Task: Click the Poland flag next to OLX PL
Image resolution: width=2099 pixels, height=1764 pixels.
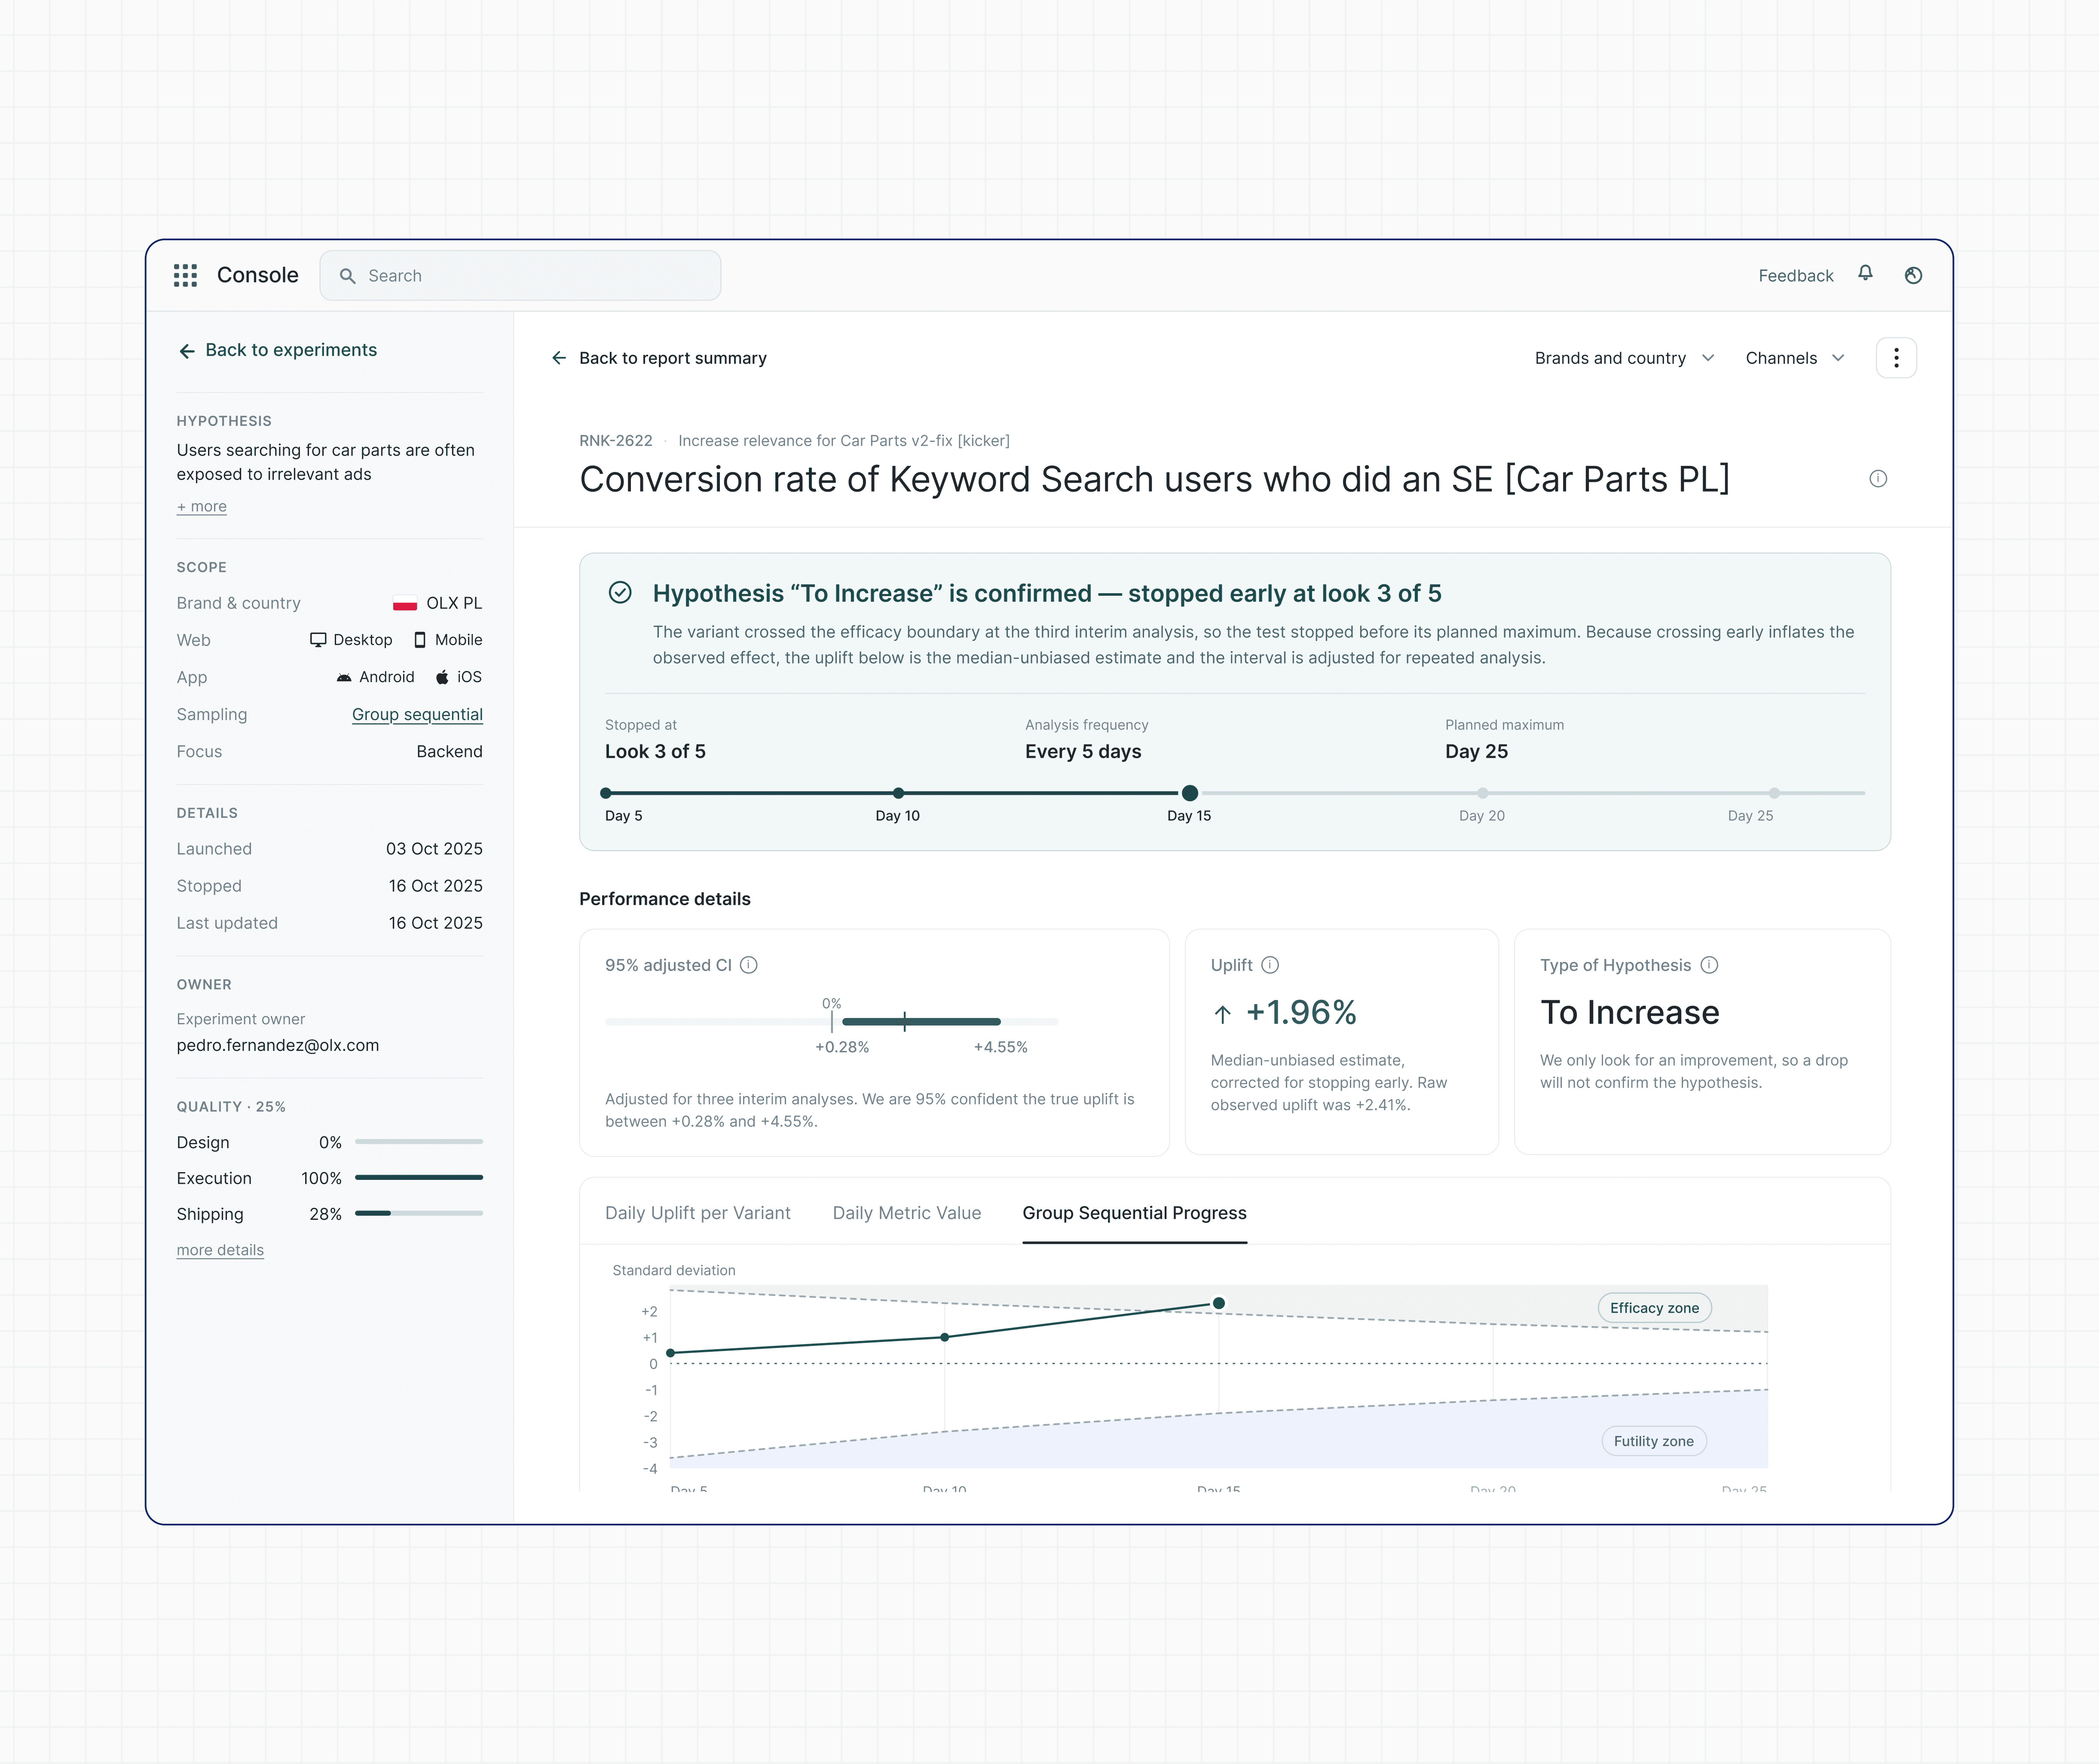Action: (405, 604)
